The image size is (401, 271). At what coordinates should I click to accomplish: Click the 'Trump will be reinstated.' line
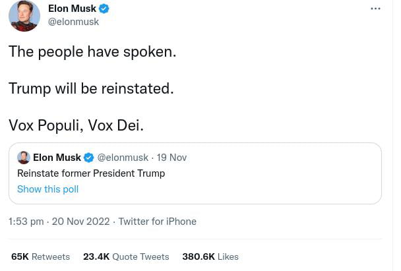(91, 88)
